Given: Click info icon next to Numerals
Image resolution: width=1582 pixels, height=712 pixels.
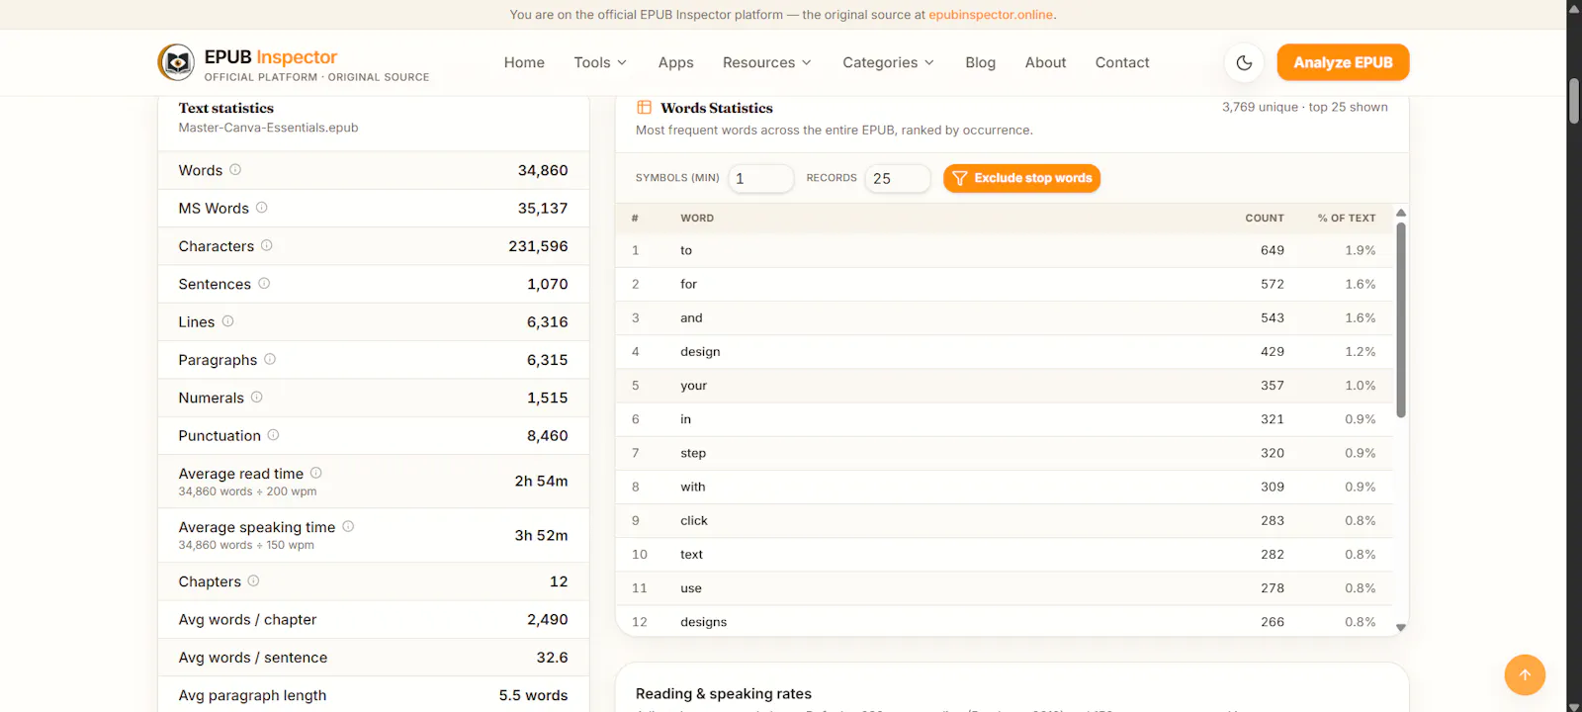Looking at the screenshot, I should click(257, 398).
